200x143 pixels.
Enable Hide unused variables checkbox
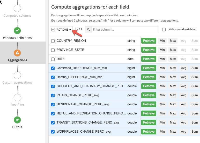(x=164, y=30)
